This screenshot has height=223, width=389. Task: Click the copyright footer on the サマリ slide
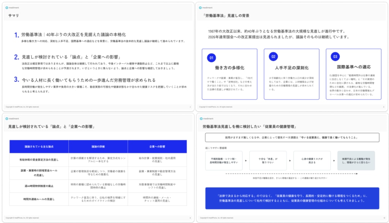(x=22, y=107)
